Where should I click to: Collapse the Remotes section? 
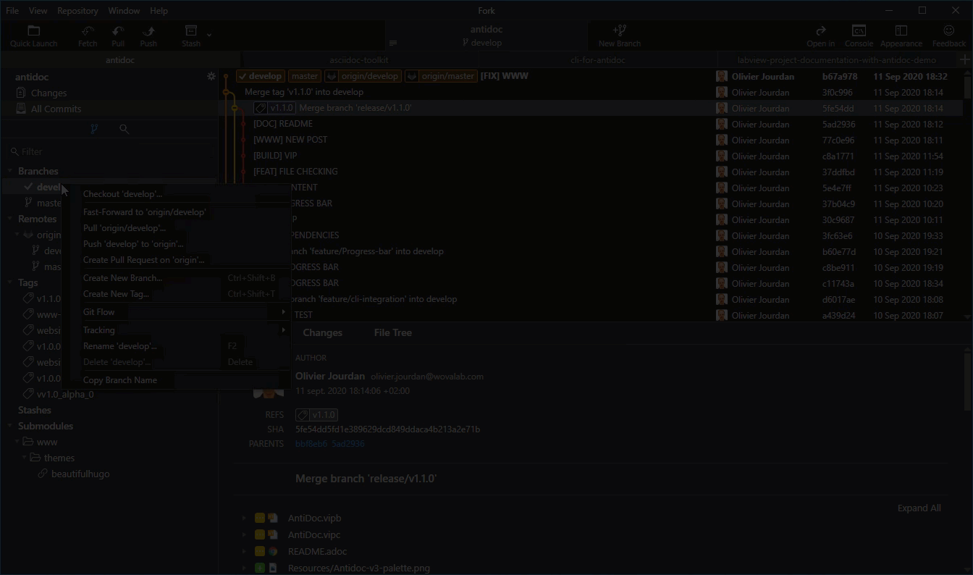(11, 219)
